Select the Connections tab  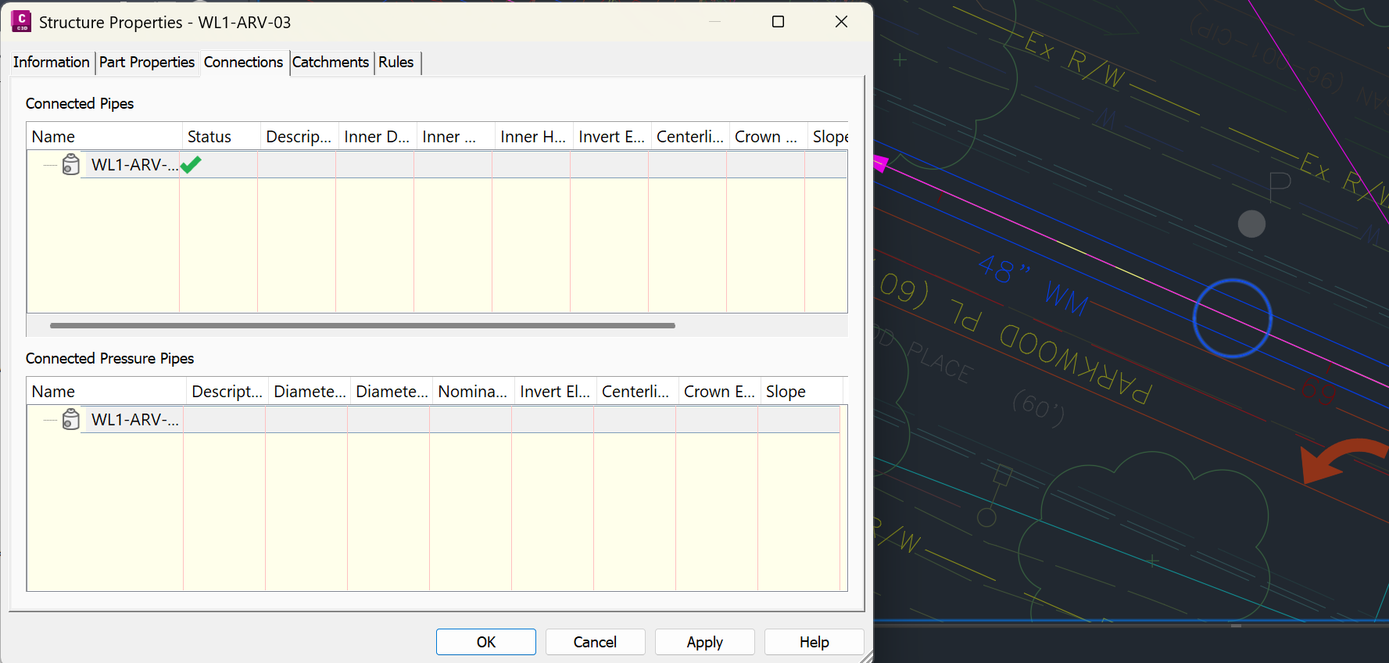pyautogui.click(x=243, y=62)
